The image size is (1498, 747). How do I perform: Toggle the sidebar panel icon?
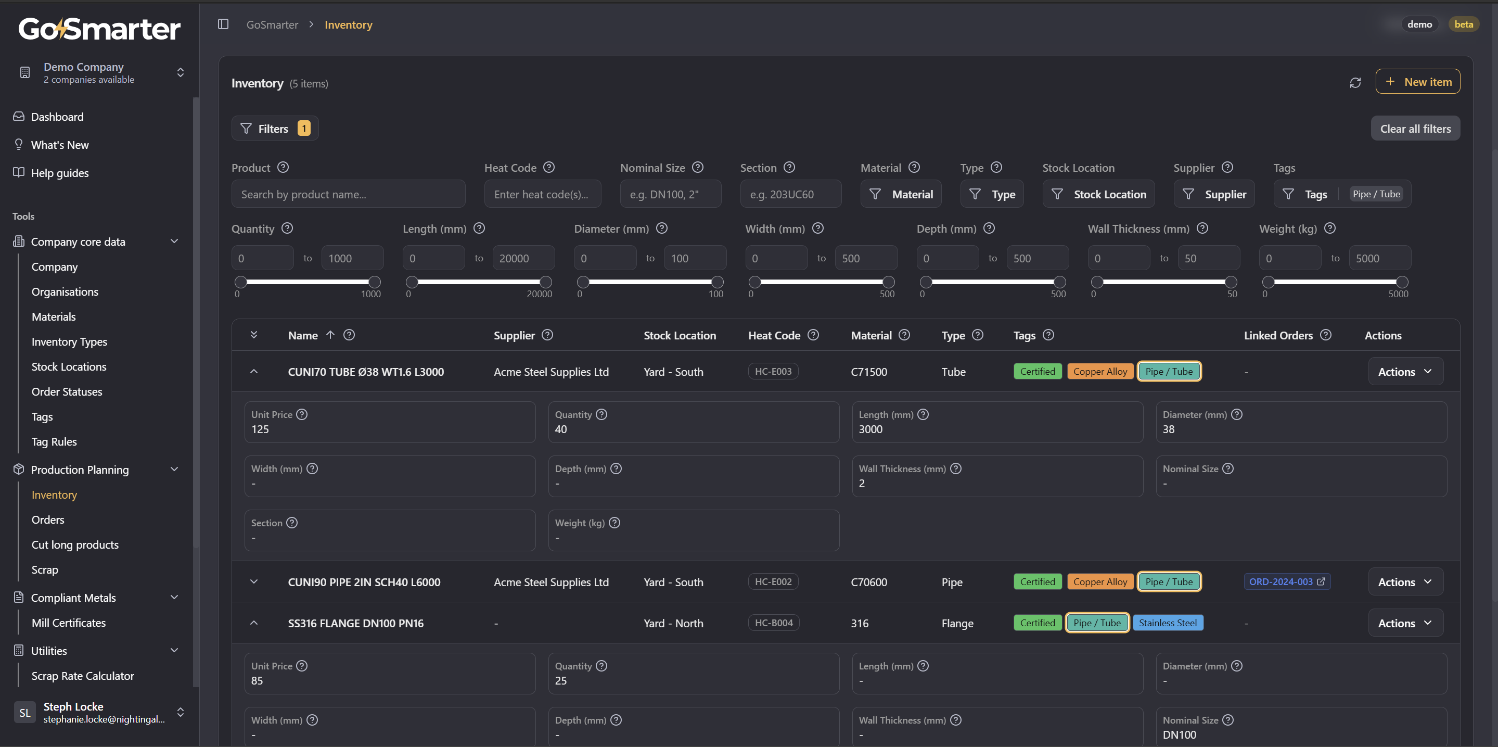coord(223,24)
